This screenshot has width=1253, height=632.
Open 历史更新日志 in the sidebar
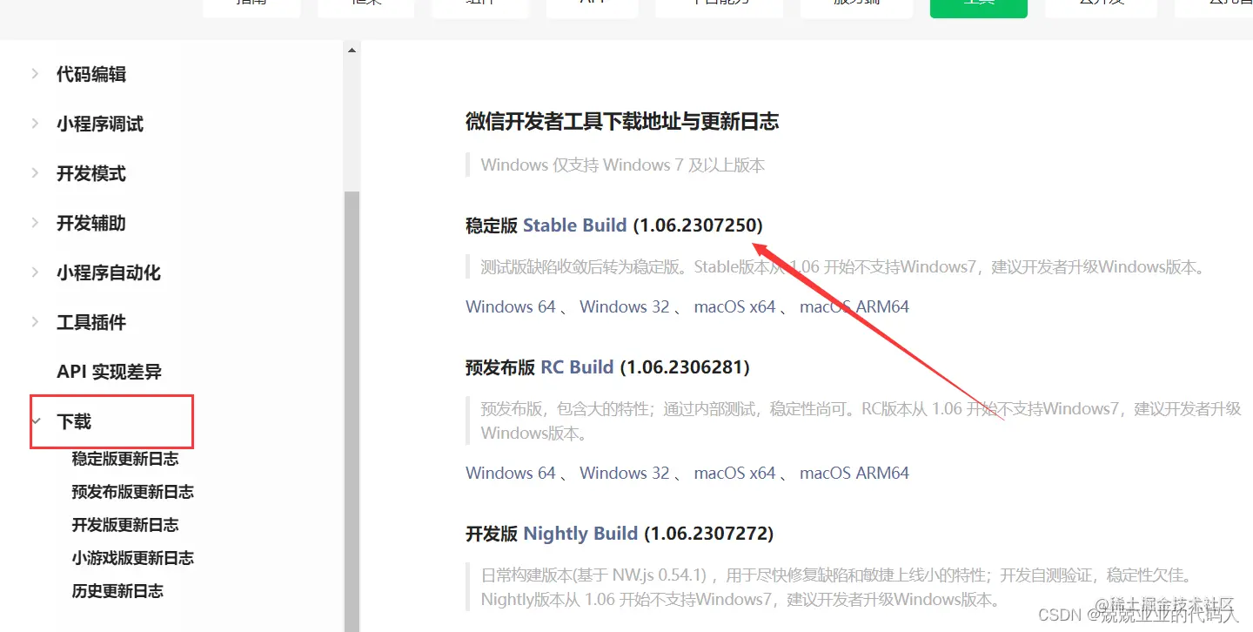tap(117, 591)
